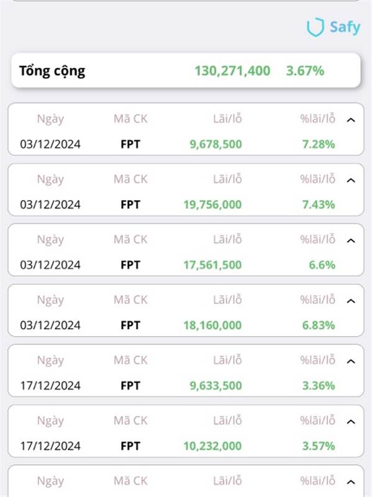Select the Safy brand name text

click(345, 27)
